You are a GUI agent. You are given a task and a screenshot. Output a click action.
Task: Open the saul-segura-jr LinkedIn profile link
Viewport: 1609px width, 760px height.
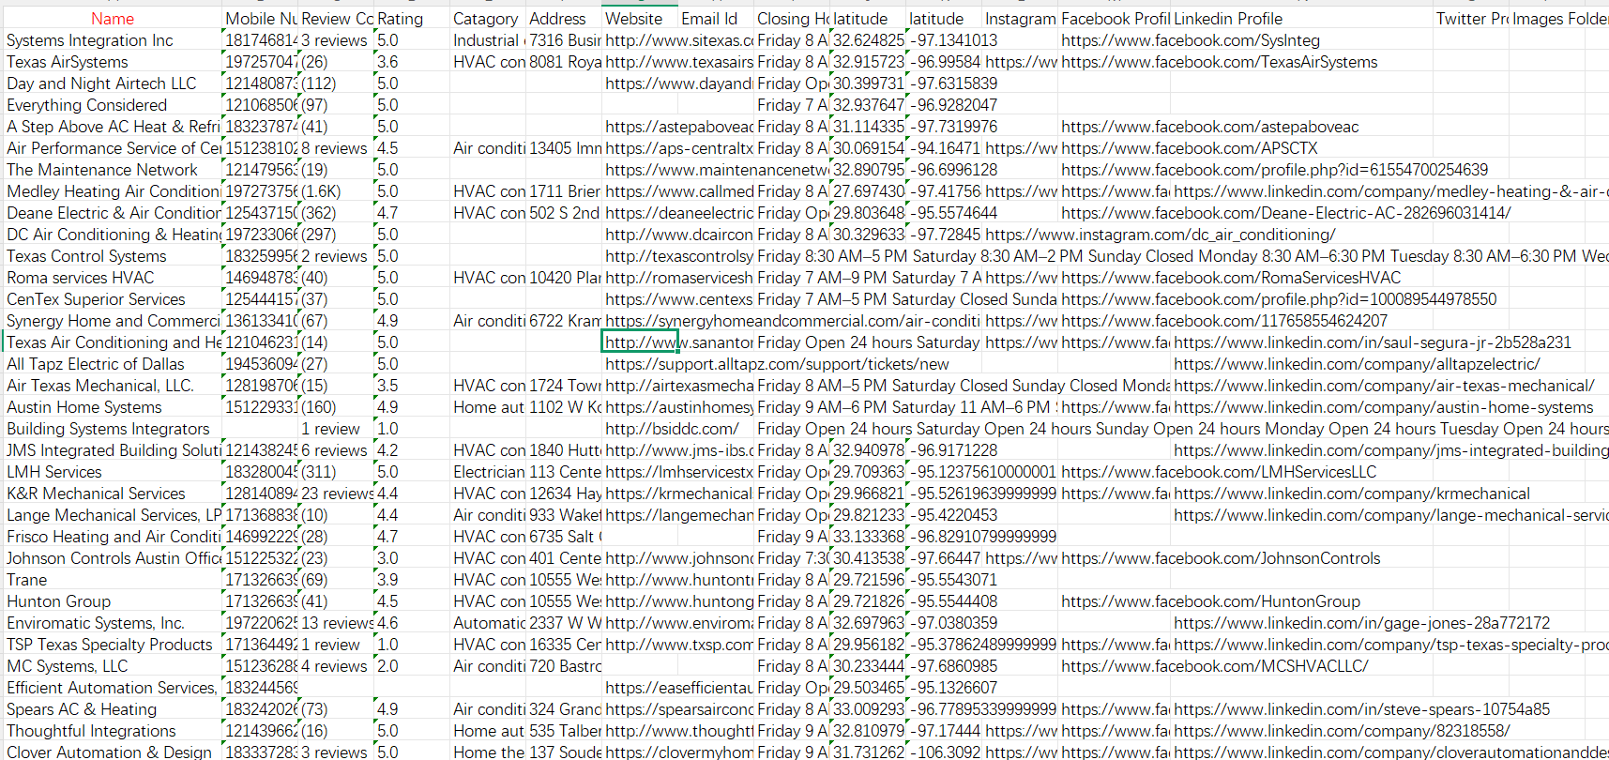(x=1372, y=342)
